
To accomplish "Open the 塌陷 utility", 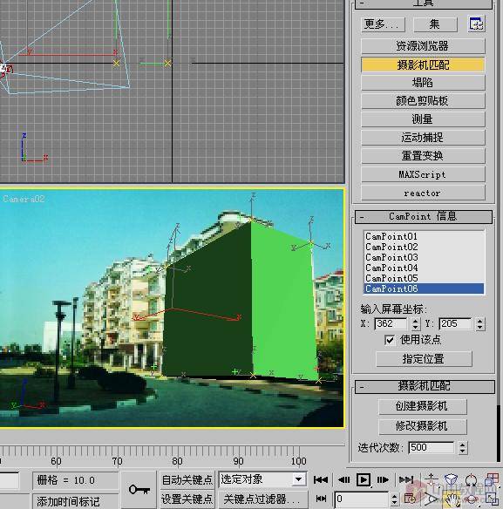I will pos(423,83).
